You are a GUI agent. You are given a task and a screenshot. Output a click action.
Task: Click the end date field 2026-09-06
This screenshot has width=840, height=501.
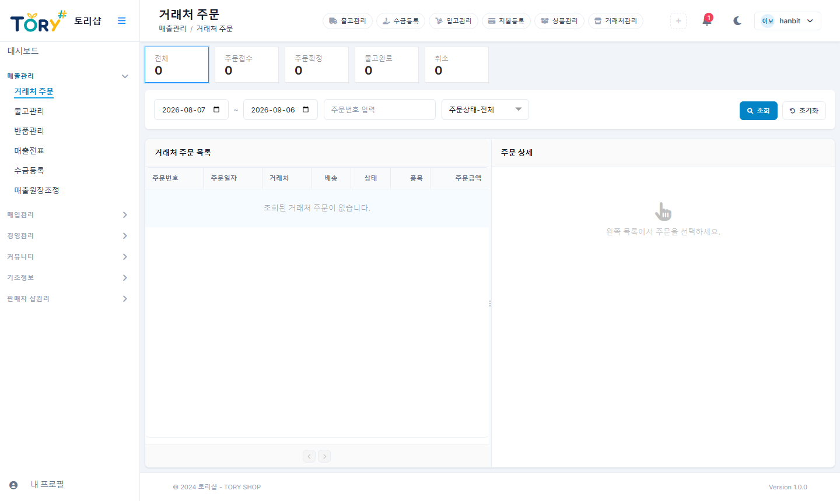281,110
